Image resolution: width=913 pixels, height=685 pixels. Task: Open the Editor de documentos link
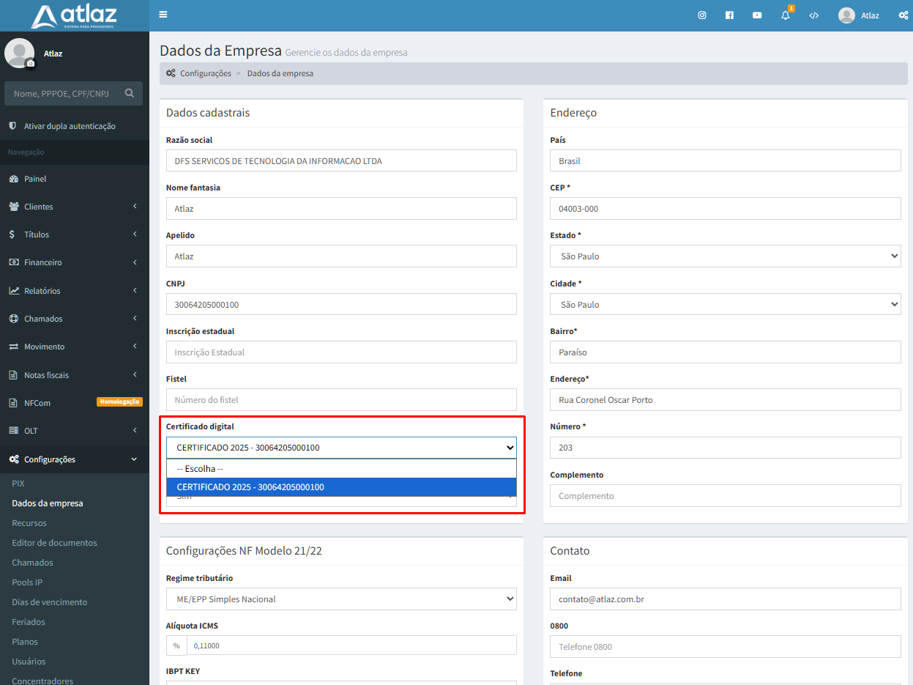54,543
